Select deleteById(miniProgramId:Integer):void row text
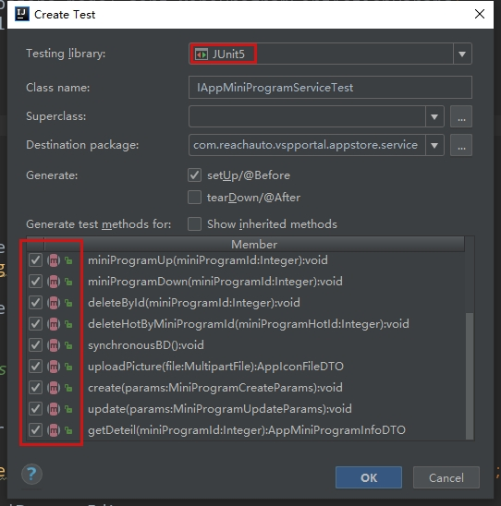Viewport: 501px width, 506px height. point(194,303)
